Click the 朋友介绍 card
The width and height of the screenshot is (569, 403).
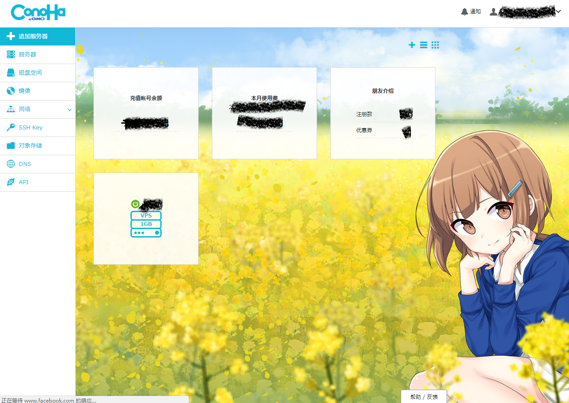[382, 113]
